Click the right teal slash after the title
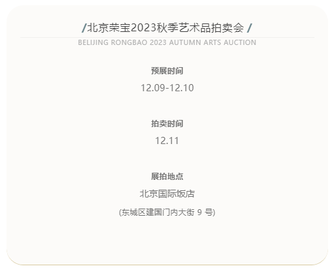The height and width of the screenshot is (277, 334). pos(250,28)
